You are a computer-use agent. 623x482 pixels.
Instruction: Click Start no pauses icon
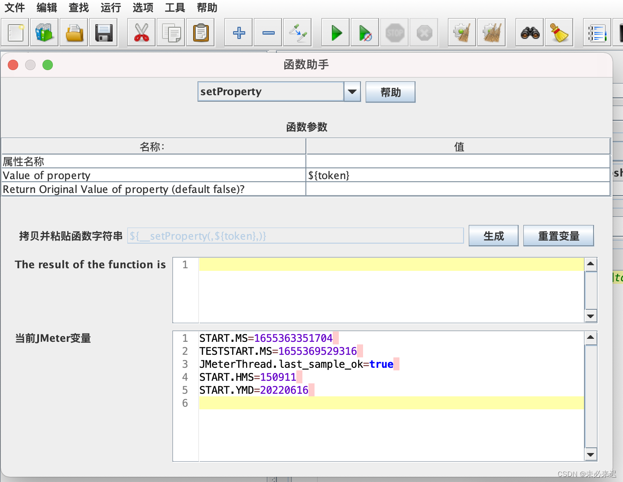(x=365, y=32)
